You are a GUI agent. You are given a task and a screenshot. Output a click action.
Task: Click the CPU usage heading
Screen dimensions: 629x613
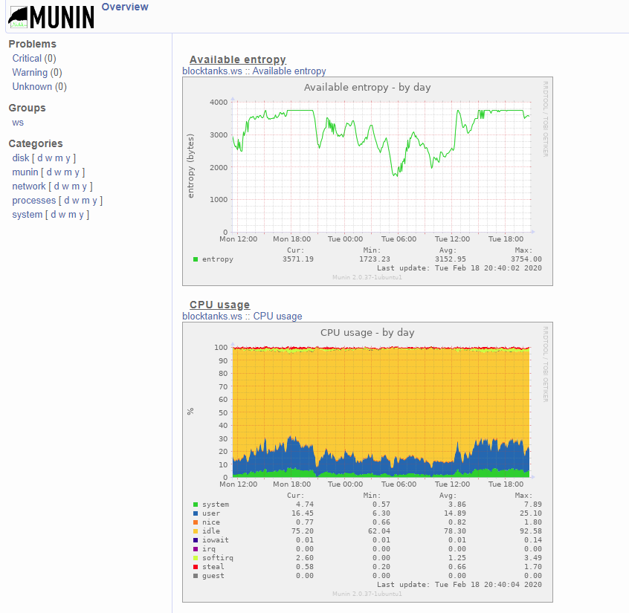point(219,305)
